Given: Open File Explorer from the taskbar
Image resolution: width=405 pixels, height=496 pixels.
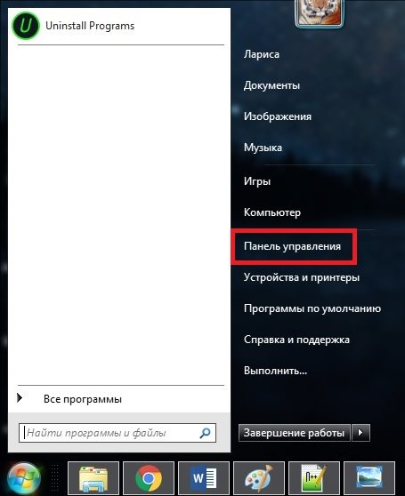Looking at the screenshot, I should coord(93,478).
